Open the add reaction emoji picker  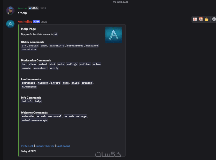214,19
